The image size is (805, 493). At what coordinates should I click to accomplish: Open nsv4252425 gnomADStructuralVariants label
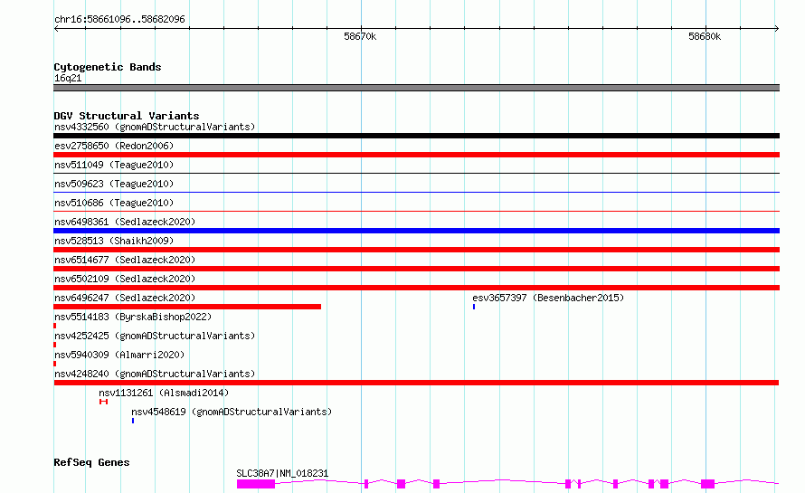click(155, 336)
